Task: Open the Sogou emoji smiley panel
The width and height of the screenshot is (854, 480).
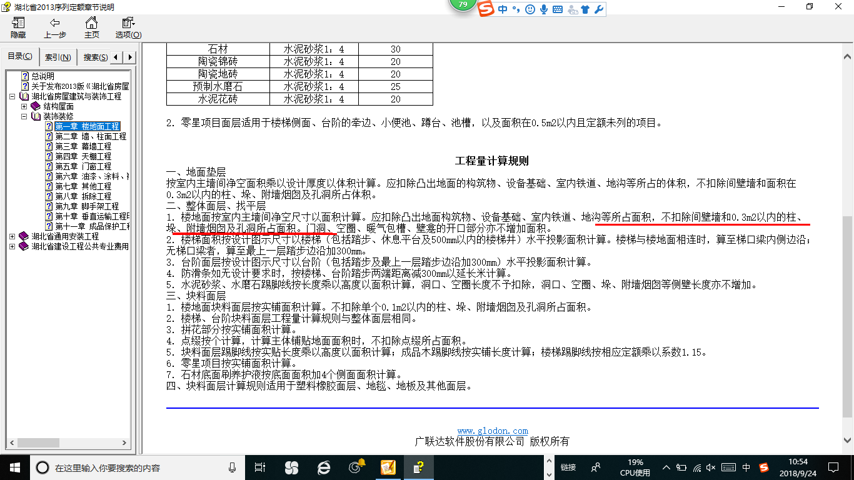Action: [x=530, y=9]
